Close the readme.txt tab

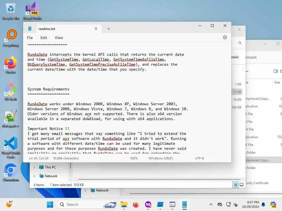coord(96,29)
